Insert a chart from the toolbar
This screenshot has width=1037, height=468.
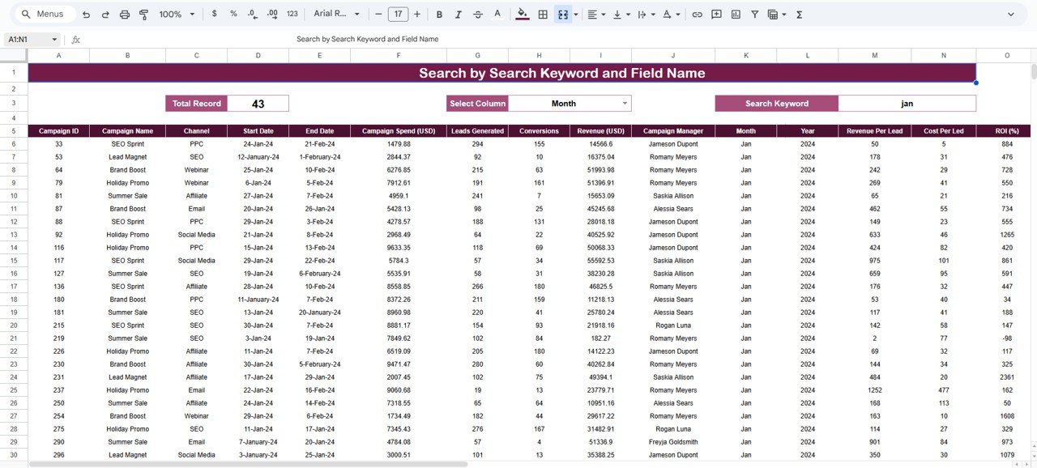click(x=736, y=14)
